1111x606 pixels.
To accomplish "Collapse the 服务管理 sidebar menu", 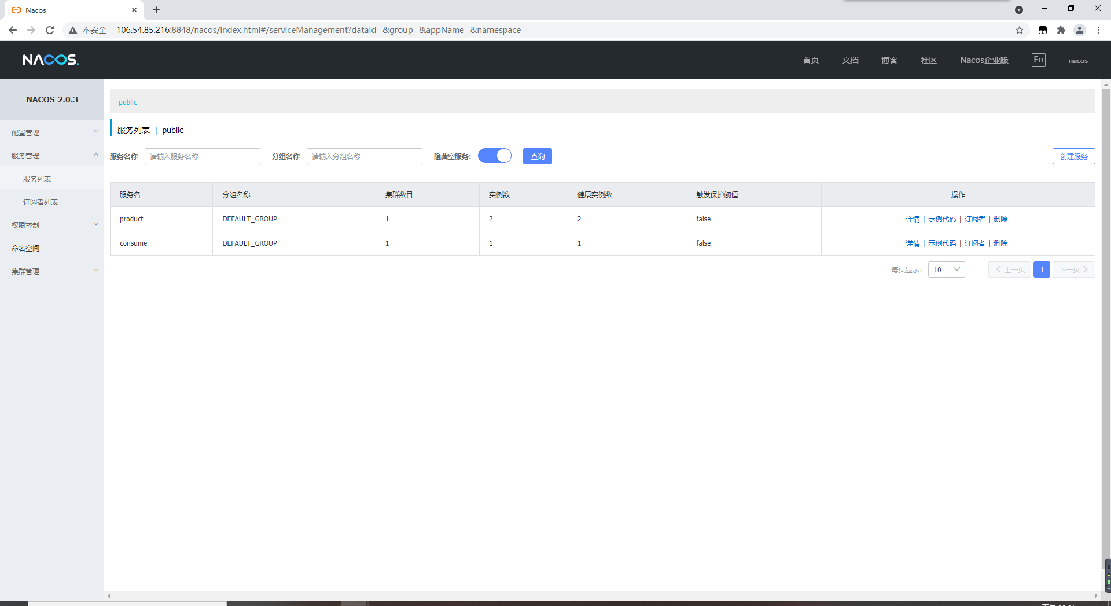I will (52, 156).
